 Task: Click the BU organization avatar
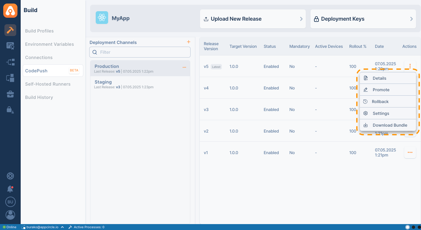click(x=10, y=202)
